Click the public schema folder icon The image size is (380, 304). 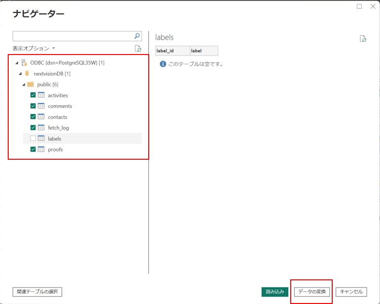[x=30, y=84]
